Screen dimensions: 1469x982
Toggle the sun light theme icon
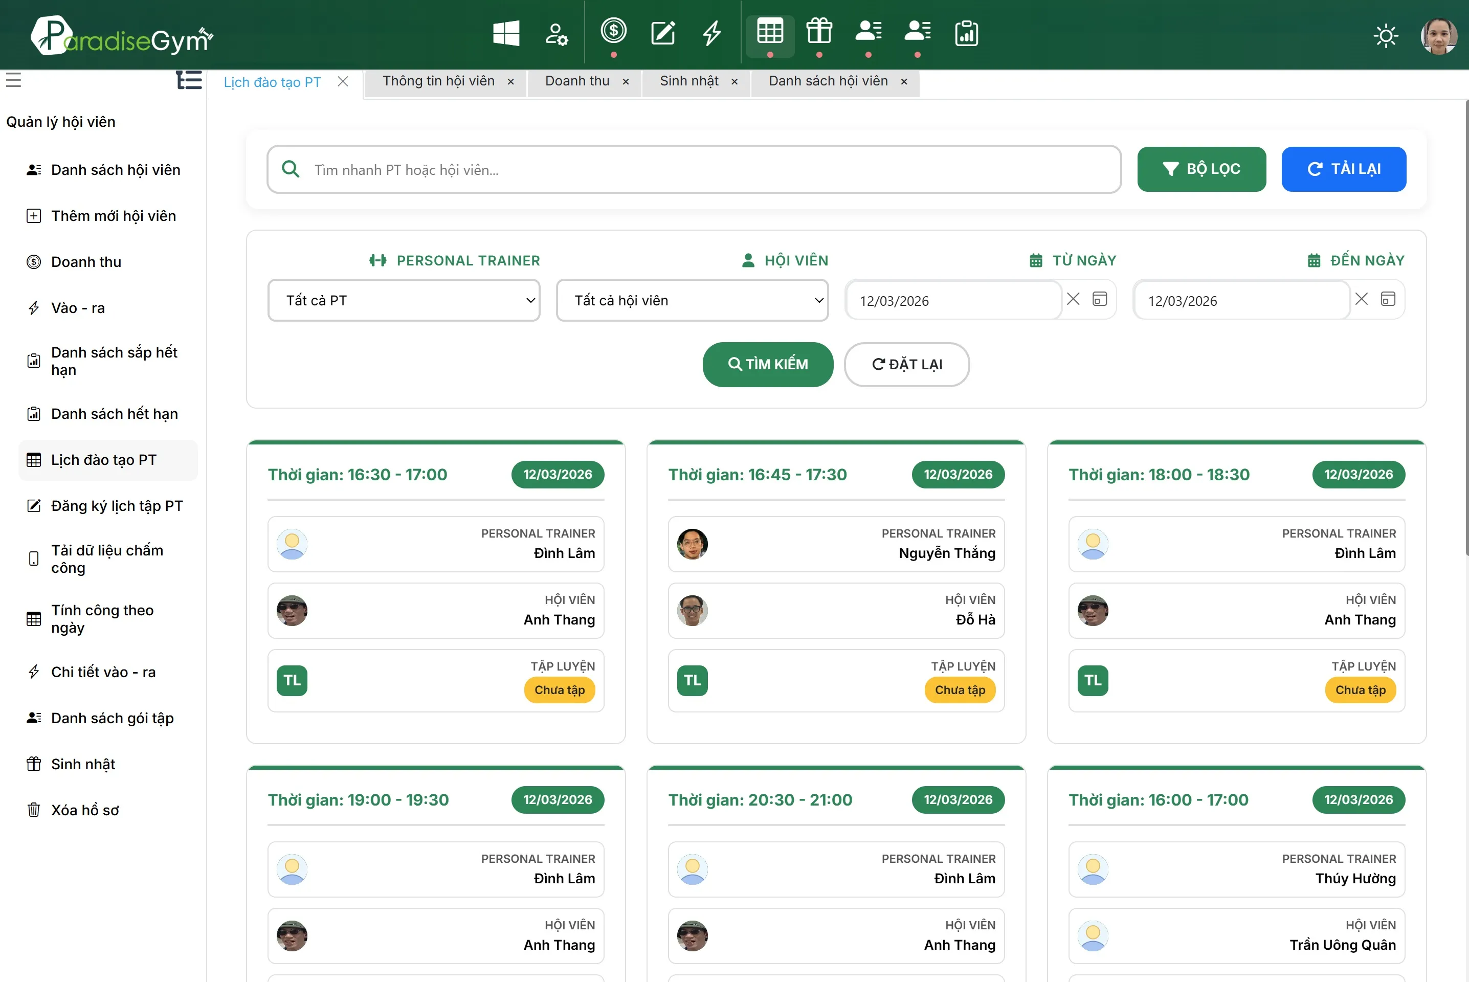(1386, 35)
